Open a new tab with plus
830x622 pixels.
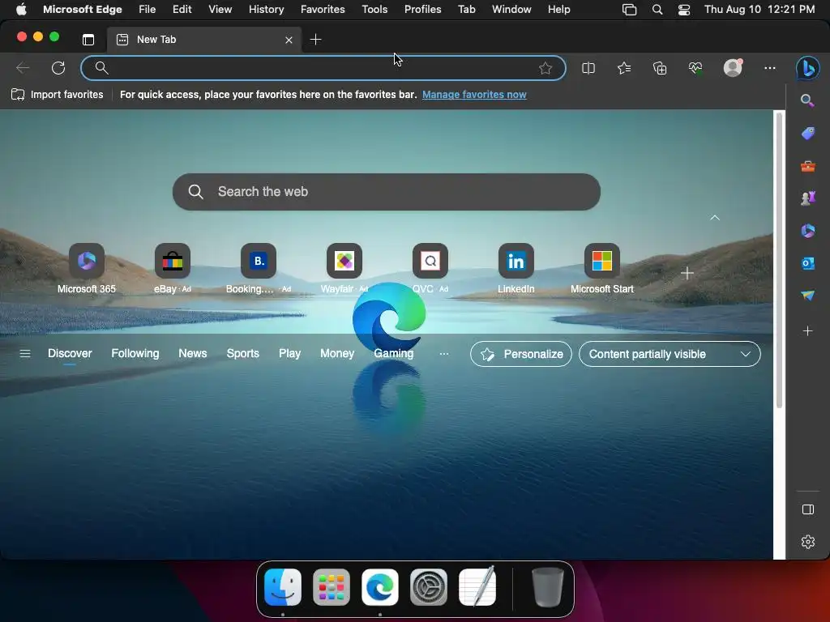coord(315,40)
